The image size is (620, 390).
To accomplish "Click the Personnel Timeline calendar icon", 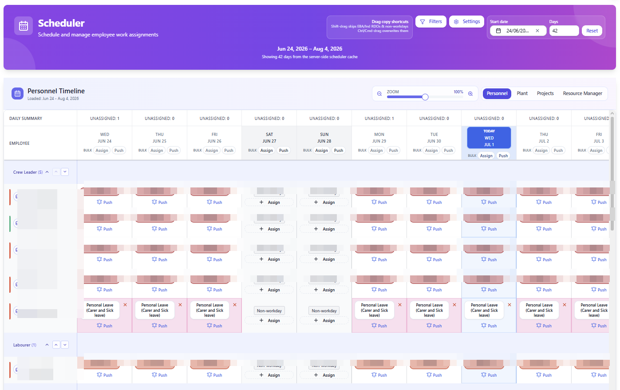I will point(18,93).
